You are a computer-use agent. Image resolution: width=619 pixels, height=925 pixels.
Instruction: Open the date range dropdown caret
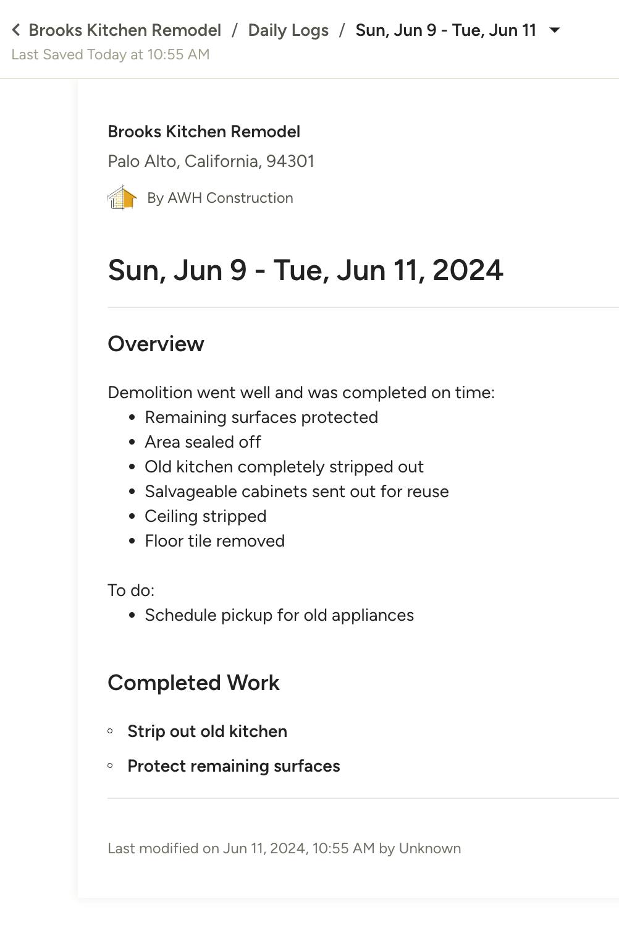point(555,30)
